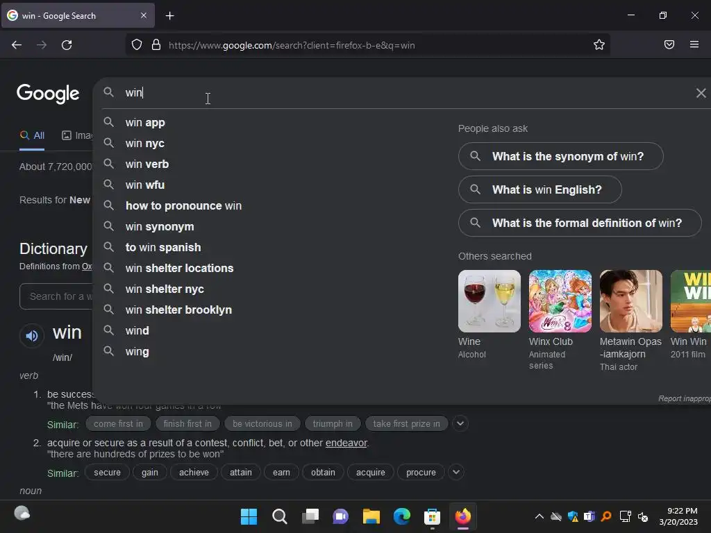This screenshot has width=711, height=533.
Task: Click the 'obtain' similar word chip
Action: [323, 472]
